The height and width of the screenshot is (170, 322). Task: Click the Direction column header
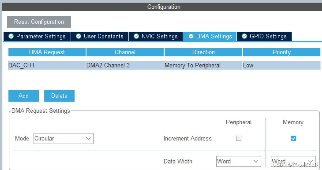coord(203,52)
